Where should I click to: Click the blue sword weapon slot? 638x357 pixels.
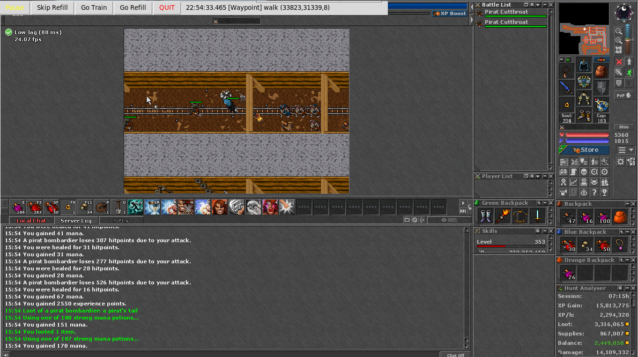pyautogui.click(x=566, y=88)
